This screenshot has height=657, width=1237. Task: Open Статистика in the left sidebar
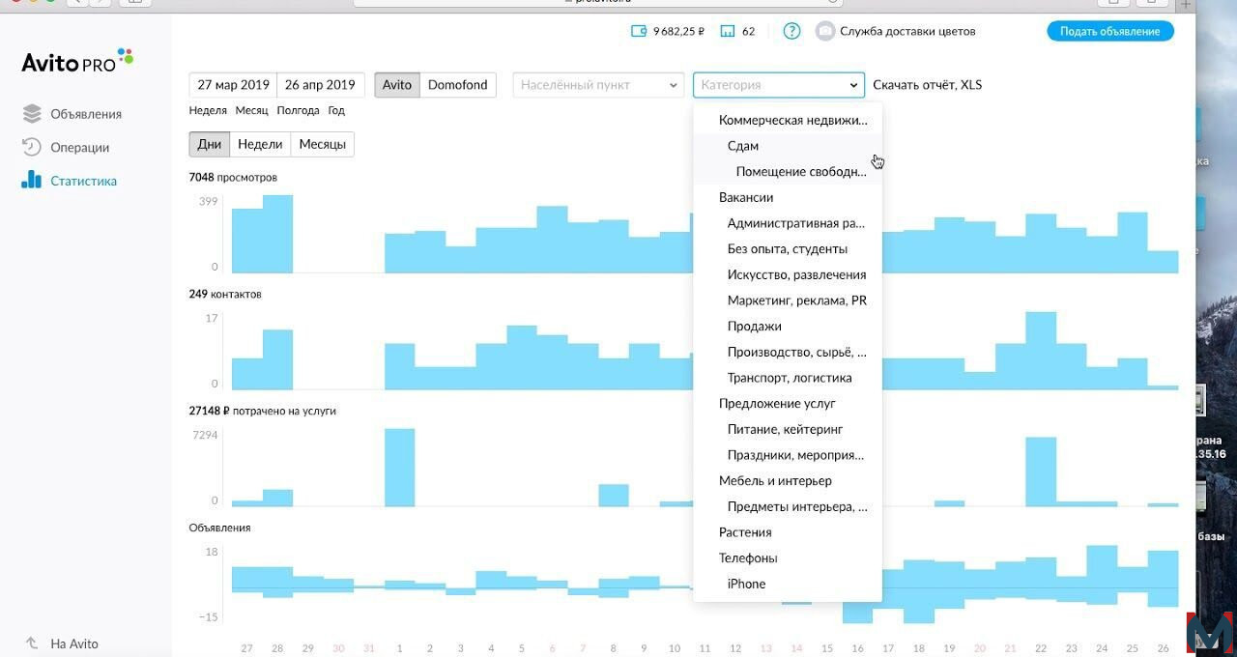(x=70, y=181)
